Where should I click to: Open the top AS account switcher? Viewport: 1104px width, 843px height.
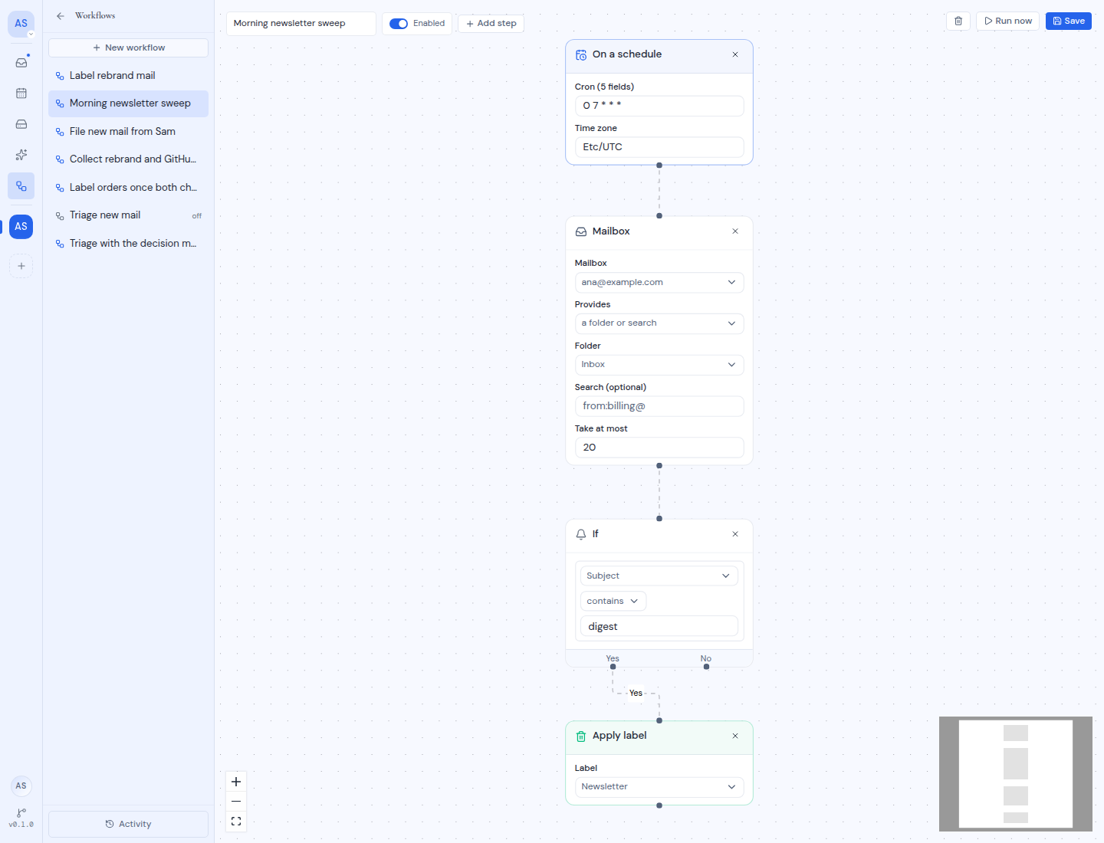(x=21, y=24)
